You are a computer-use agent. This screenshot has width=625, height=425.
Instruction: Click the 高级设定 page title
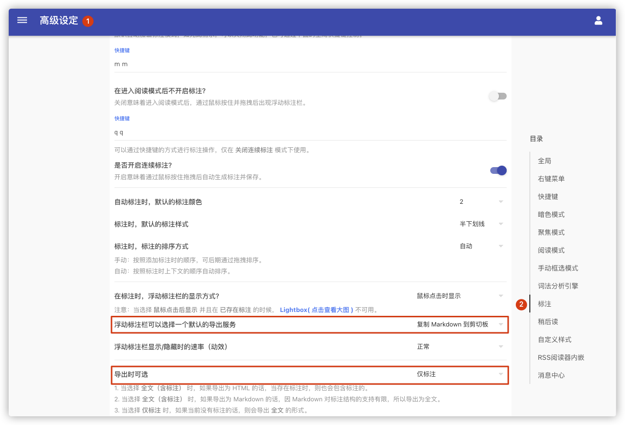click(x=59, y=20)
